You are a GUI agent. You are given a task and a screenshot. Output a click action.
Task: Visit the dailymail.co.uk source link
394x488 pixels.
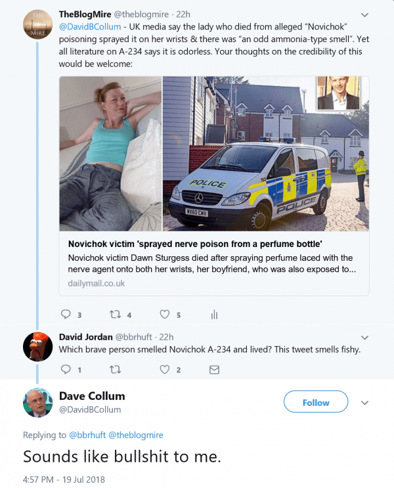tap(96, 283)
